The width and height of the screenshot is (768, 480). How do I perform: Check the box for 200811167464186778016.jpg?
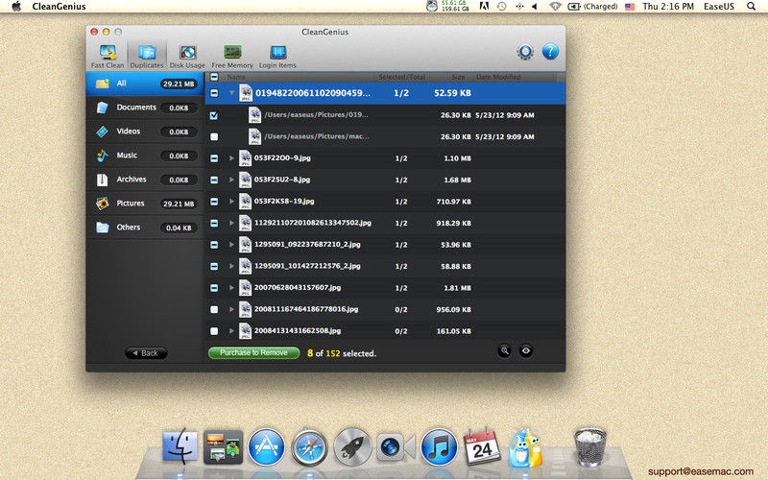tap(214, 309)
